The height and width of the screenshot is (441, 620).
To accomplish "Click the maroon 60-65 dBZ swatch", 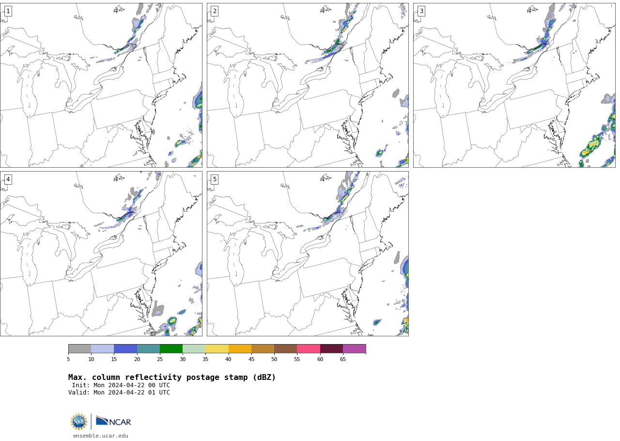I will [331, 349].
